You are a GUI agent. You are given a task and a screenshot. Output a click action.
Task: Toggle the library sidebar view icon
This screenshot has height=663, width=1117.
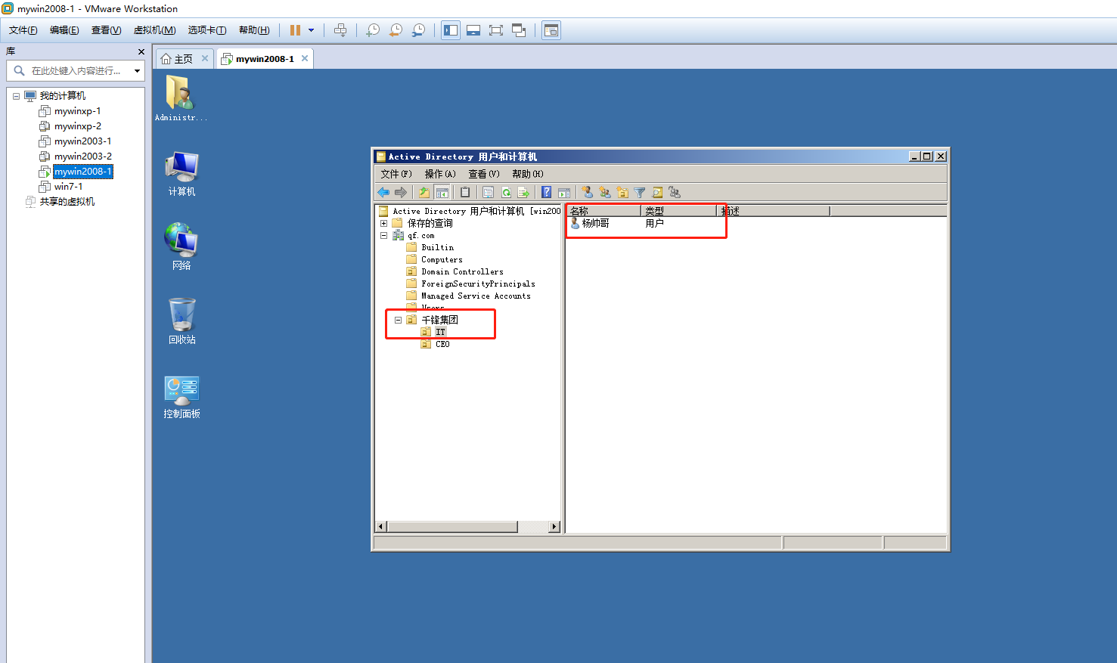coord(451,30)
